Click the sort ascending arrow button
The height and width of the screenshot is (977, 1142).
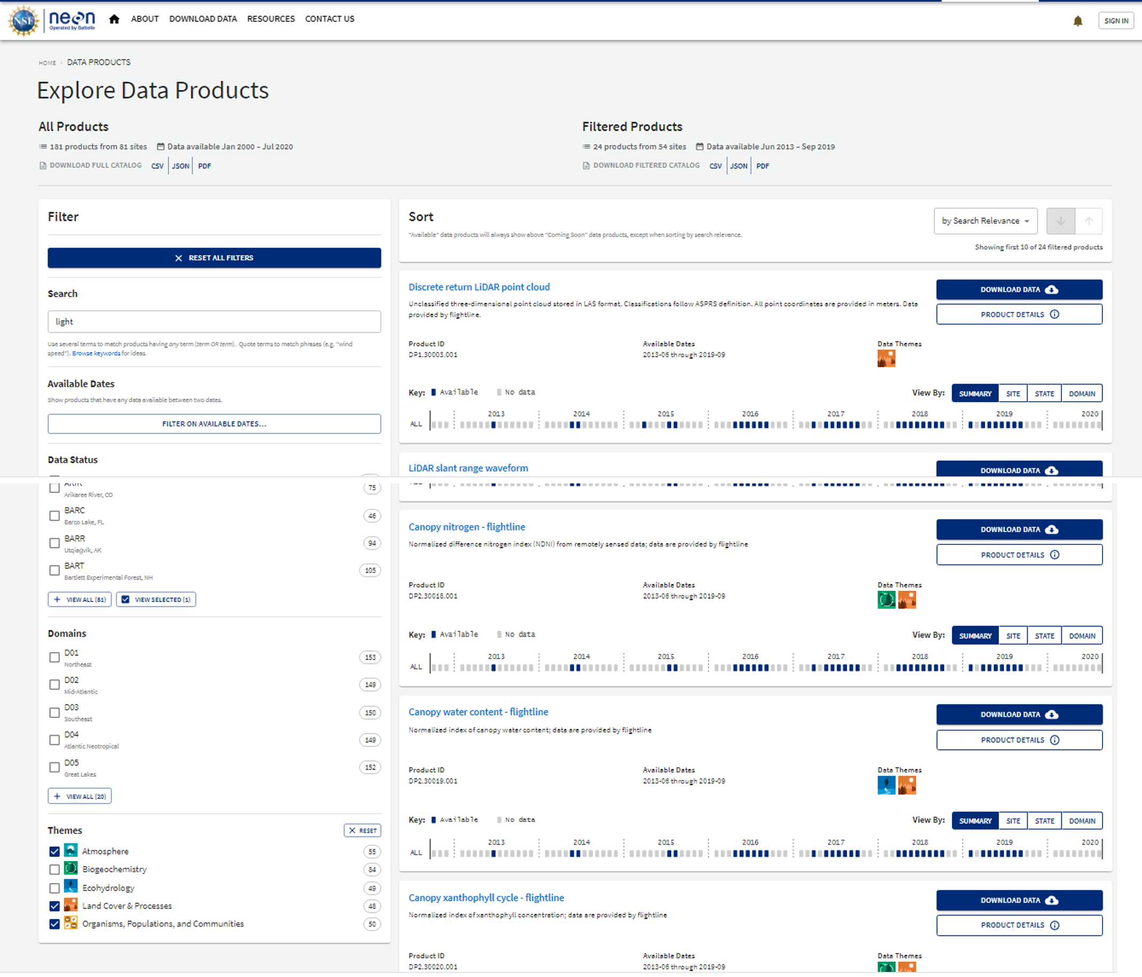[x=1089, y=221]
